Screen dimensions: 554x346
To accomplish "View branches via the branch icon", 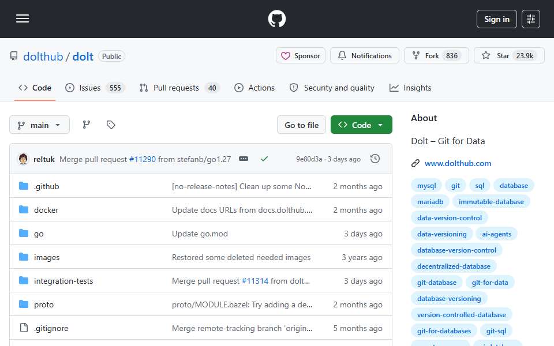I will tap(86, 125).
